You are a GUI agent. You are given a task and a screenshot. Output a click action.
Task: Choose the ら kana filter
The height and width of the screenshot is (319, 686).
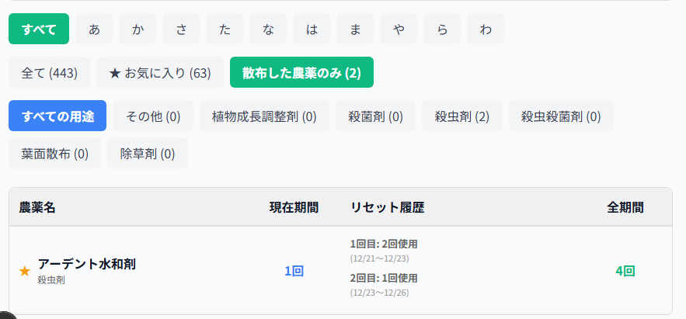click(443, 29)
